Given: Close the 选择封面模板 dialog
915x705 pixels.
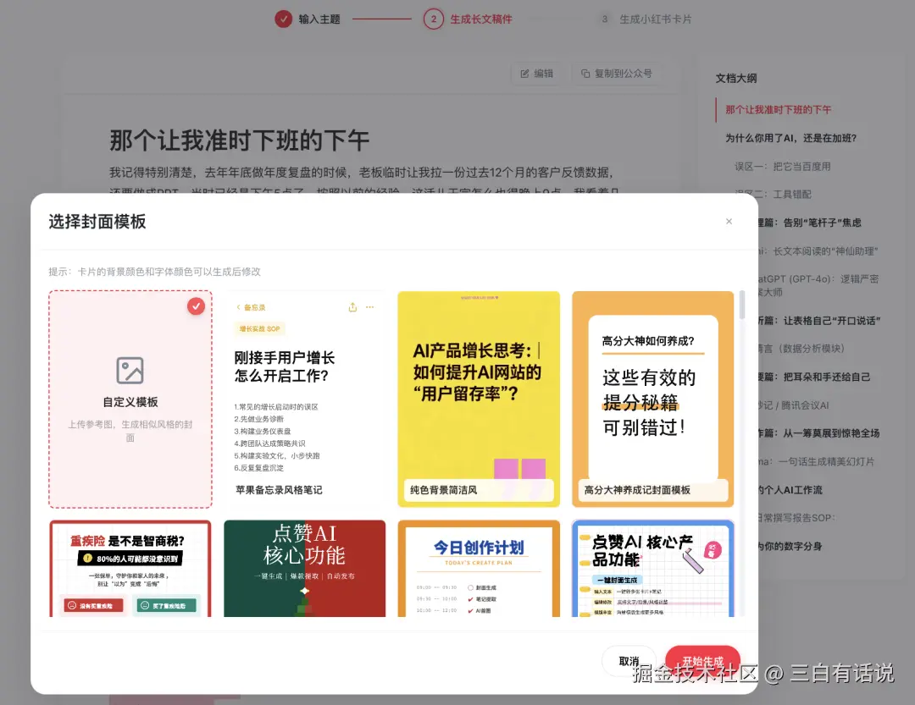Looking at the screenshot, I should coord(729,221).
